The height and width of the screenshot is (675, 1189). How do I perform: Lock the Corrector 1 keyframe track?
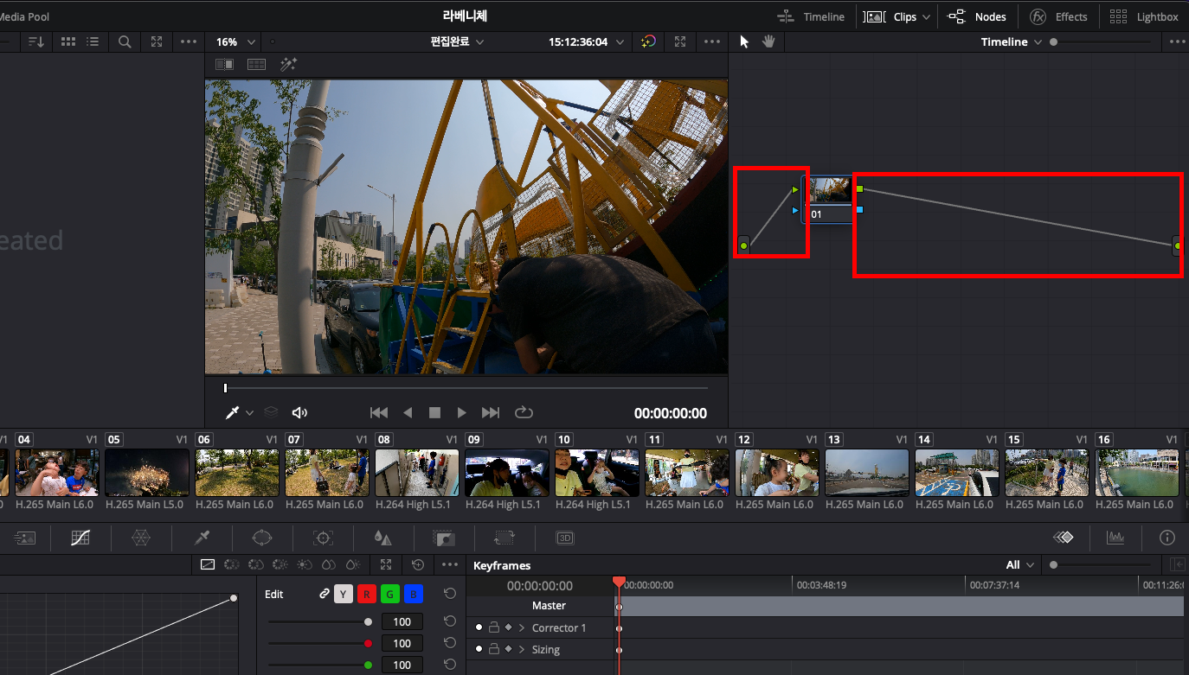pos(493,627)
